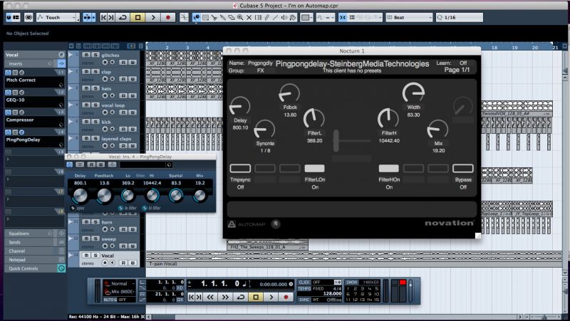Open the Quantize 1/16 dropdown
This screenshot has width=570, height=321.
(460, 17)
